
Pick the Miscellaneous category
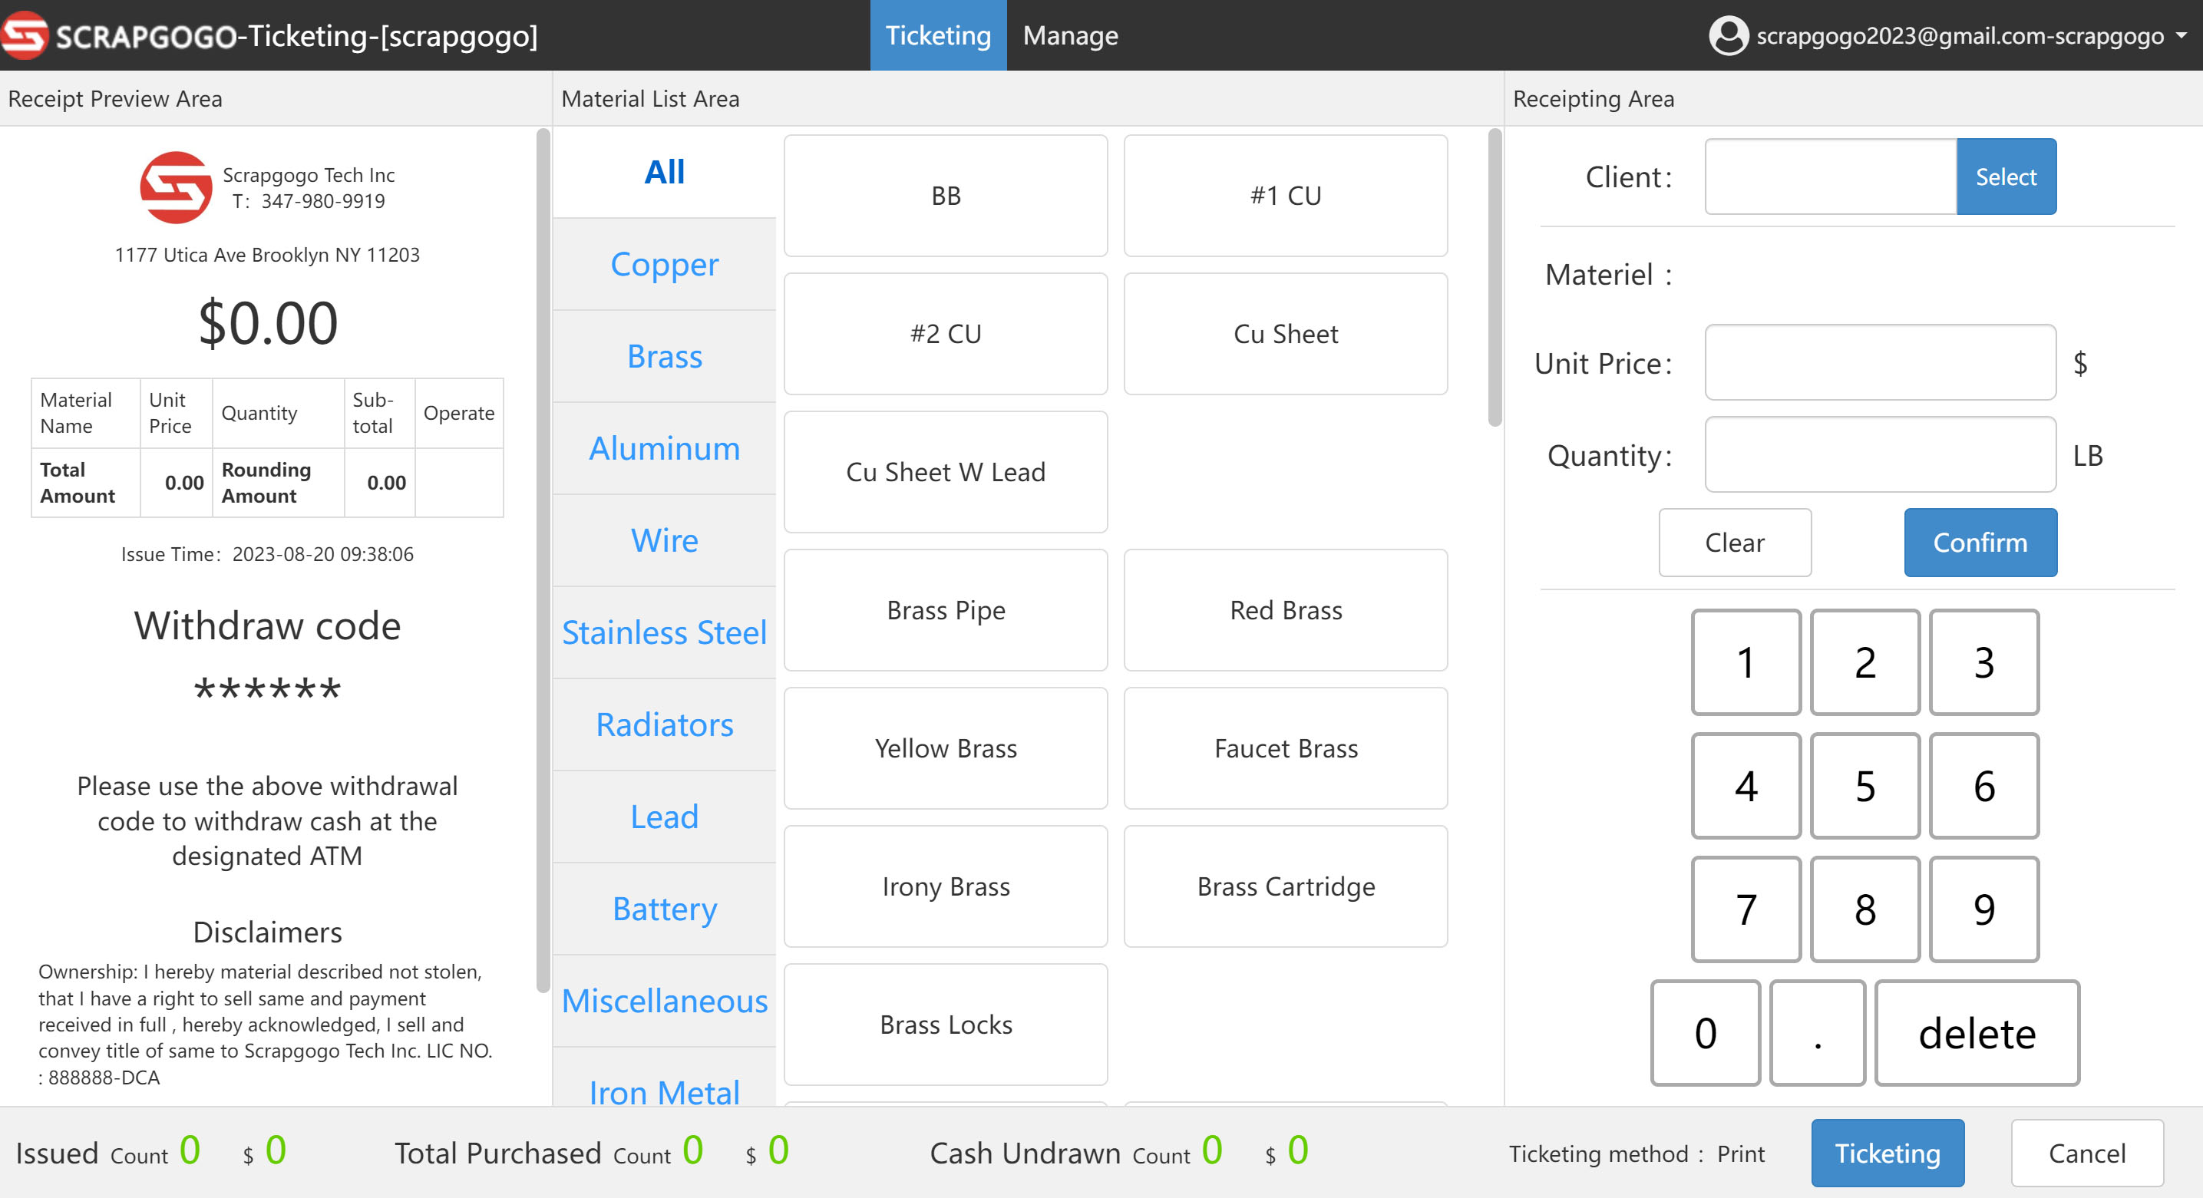665,1002
